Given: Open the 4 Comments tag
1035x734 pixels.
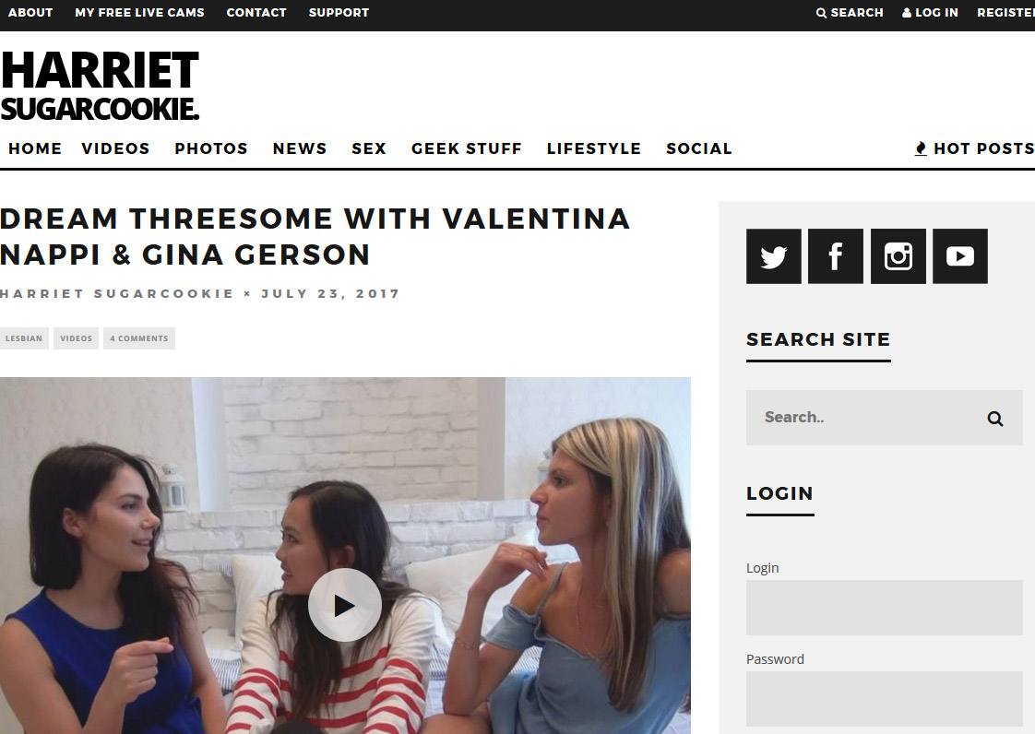Looking at the screenshot, I should tap(139, 338).
